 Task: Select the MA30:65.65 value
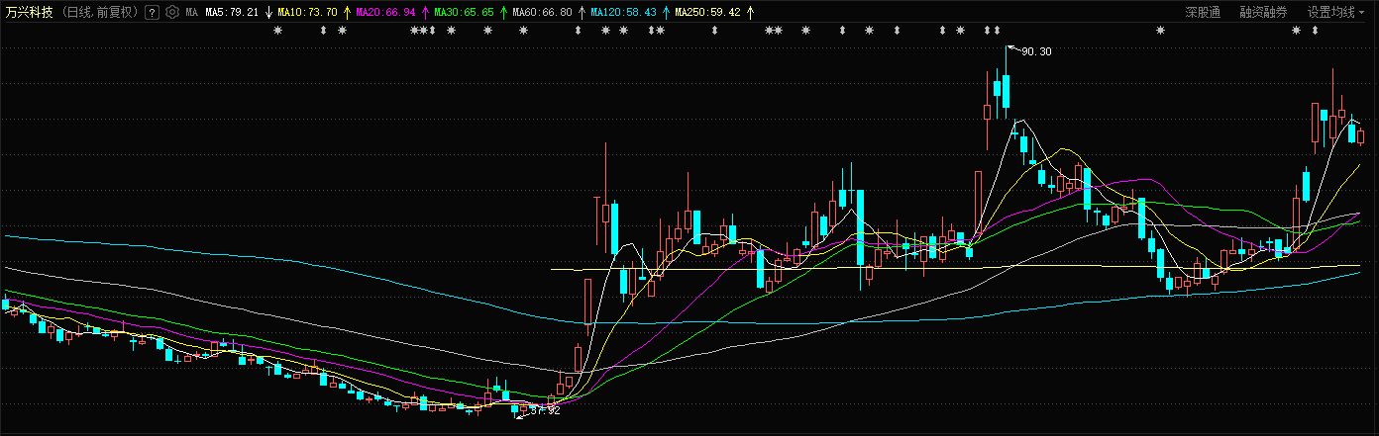click(x=464, y=13)
